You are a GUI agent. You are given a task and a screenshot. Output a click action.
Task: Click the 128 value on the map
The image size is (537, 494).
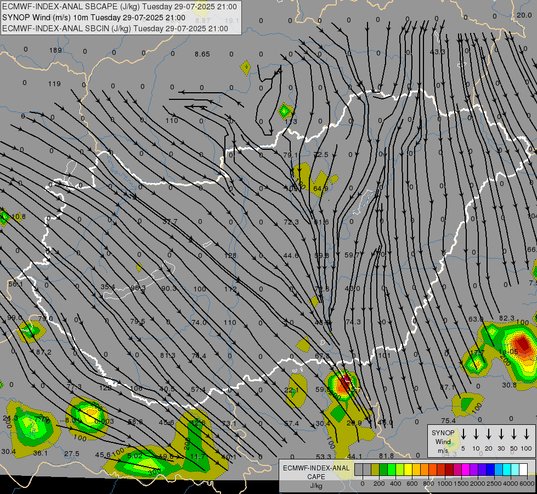click(x=230, y=256)
